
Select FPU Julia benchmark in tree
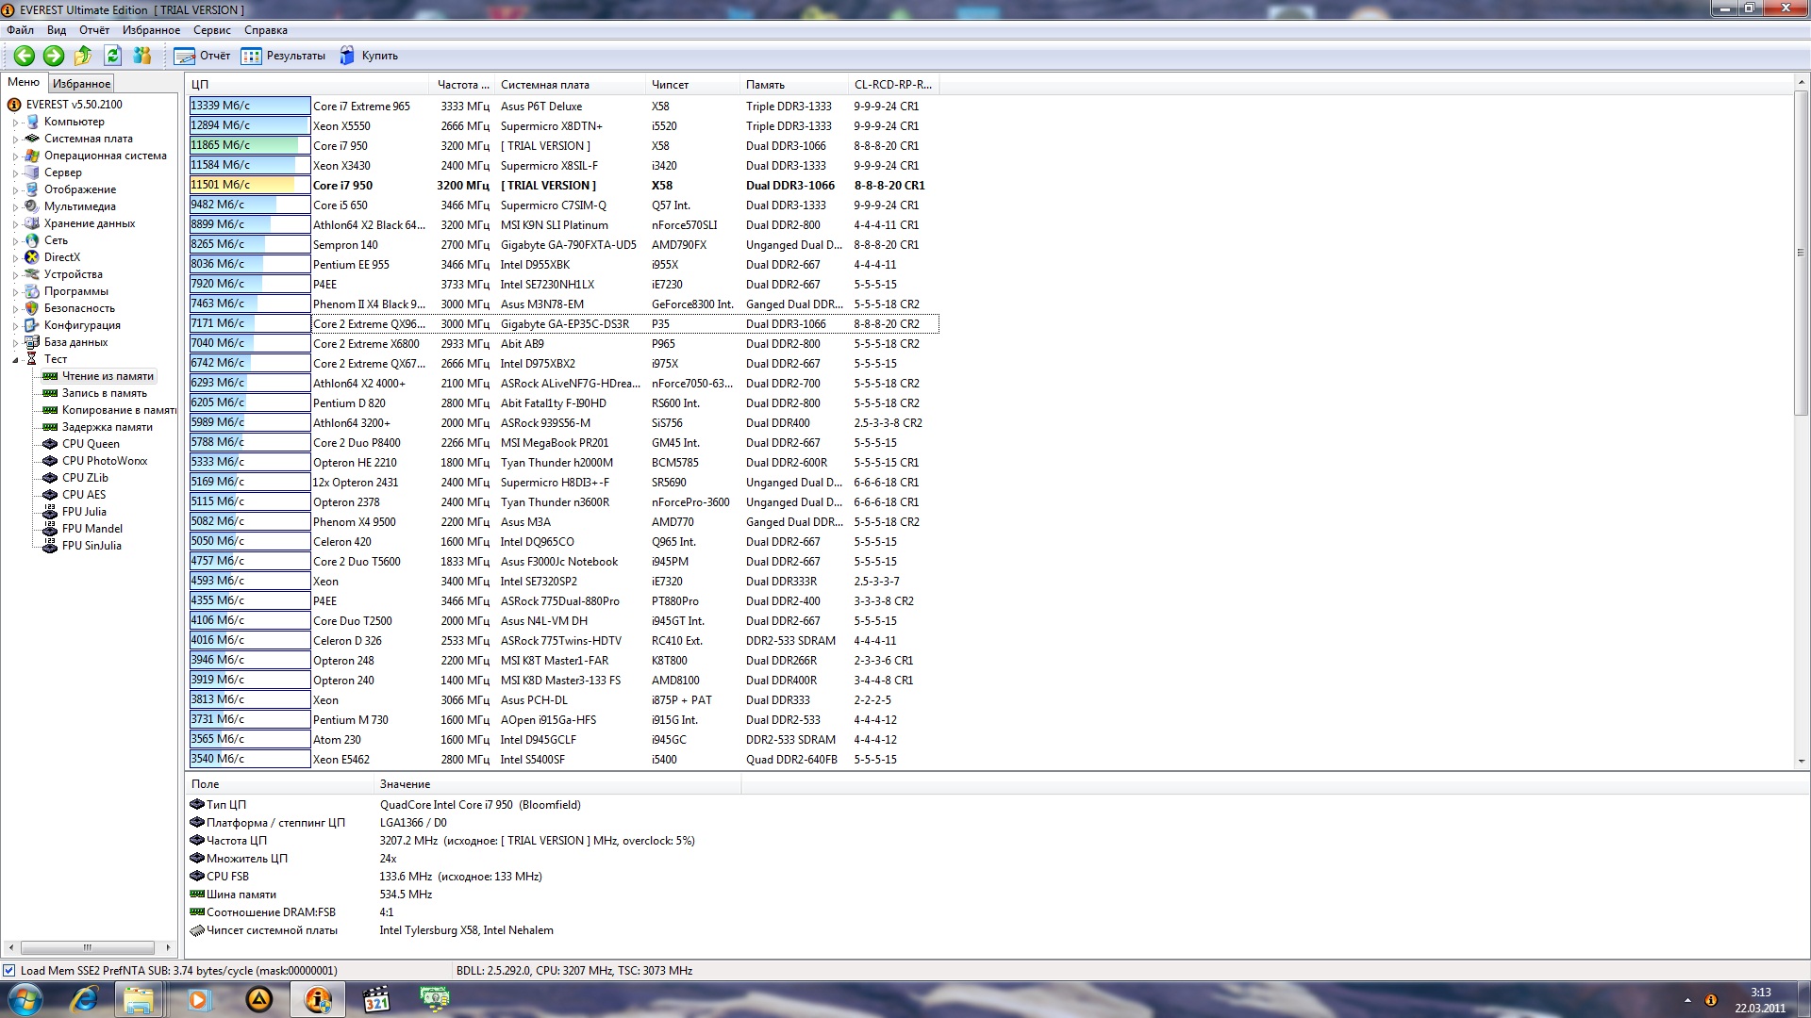(84, 512)
